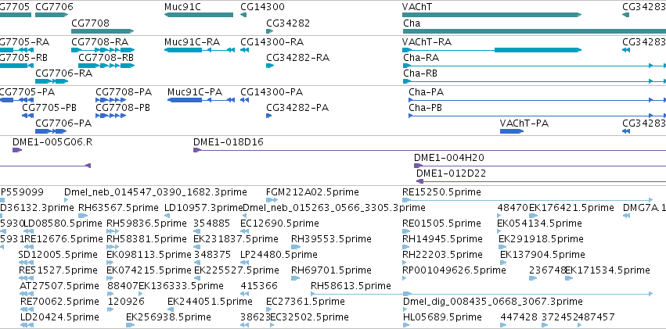Select the Muc91C gene glyph

[x=198, y=15]
